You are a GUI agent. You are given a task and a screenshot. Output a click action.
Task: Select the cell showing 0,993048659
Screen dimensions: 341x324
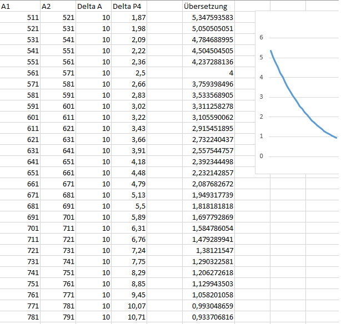(209, 306)
